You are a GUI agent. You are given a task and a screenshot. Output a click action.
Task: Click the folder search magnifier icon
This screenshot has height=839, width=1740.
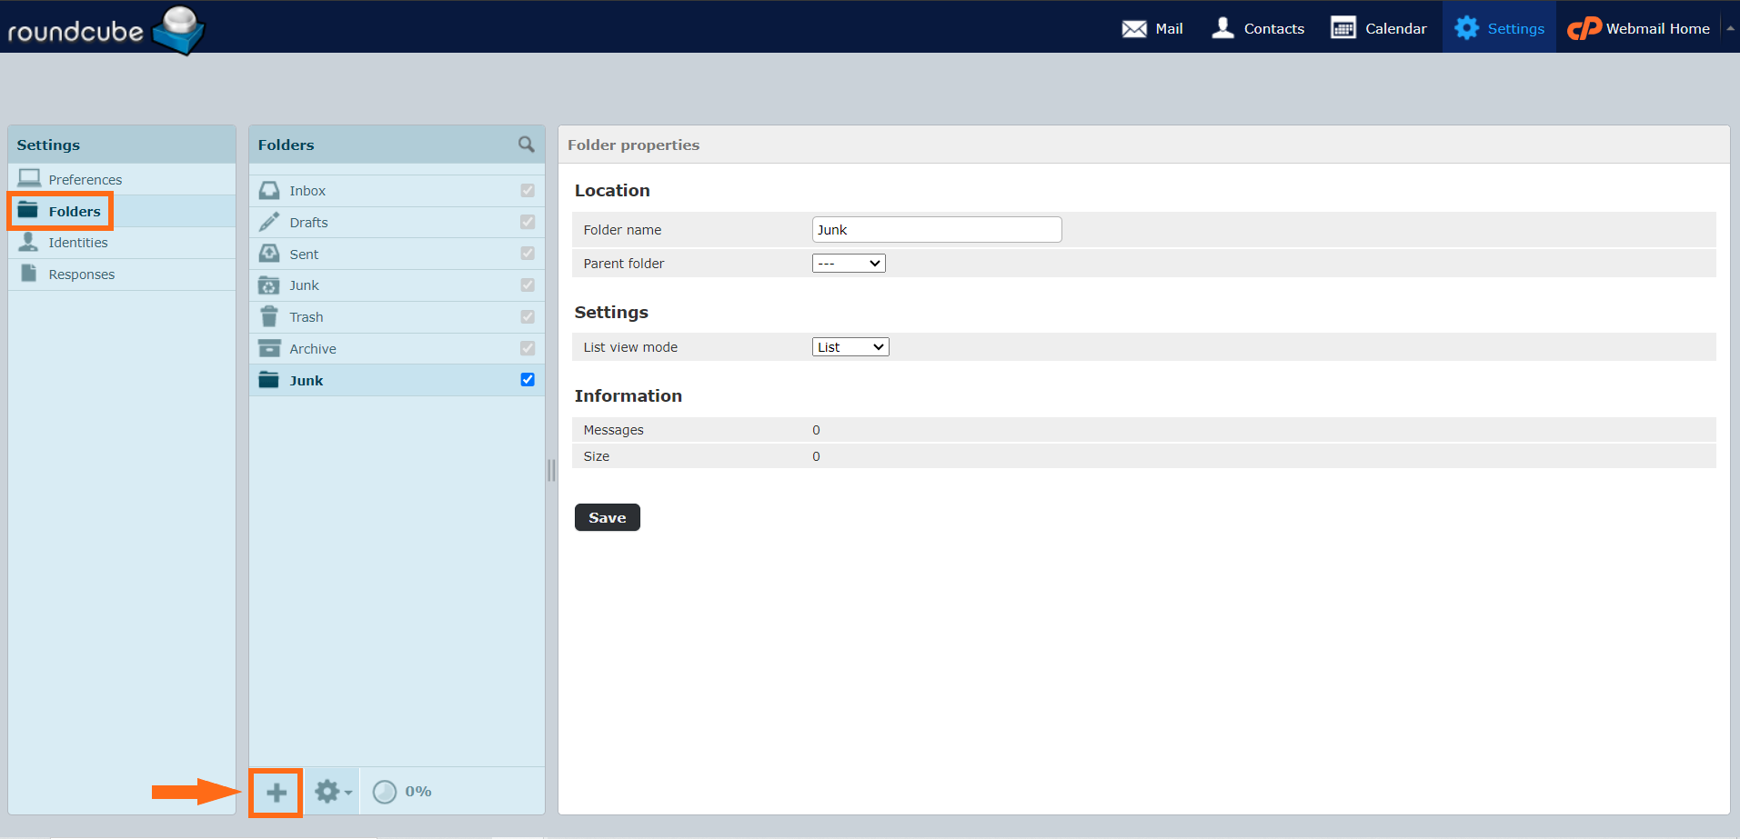coord(526,144)
